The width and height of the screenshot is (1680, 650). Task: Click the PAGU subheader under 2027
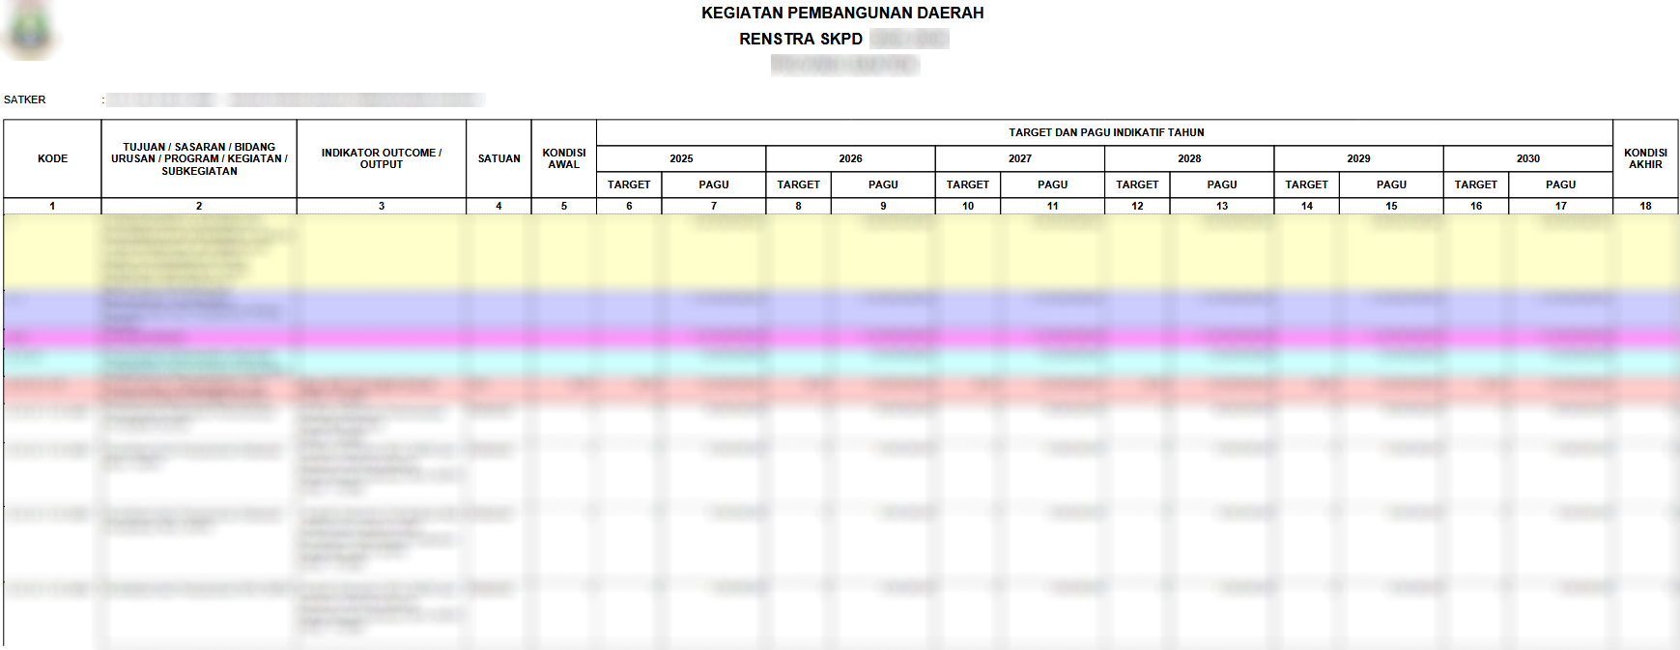click(x=1052, y=184)
